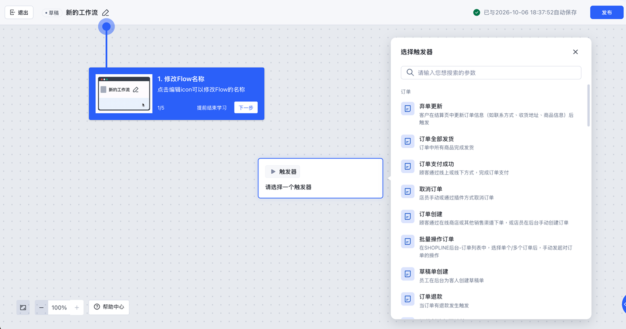This screenshot has width=626, height=329.
Task: Close the 选择触发器 panel
Action: 576,52
